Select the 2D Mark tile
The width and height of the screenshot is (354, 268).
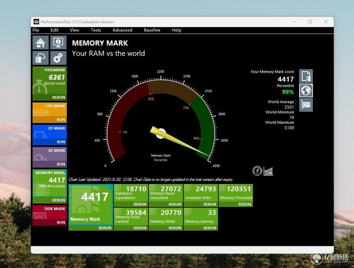pyautogui.click(x=50, y=135)
